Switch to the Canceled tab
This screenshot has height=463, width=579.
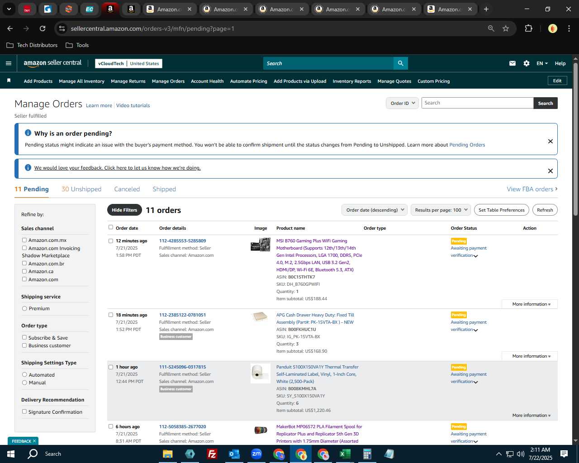127,189
